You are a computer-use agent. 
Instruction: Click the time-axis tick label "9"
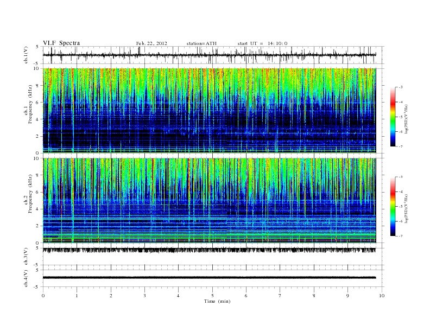coord(347,296)
